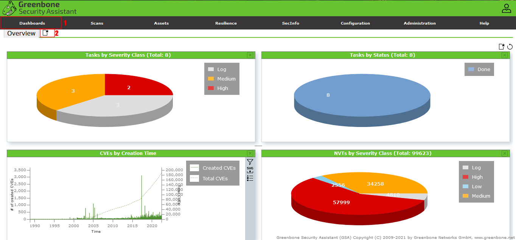The width and height of the screenshot is (516, 240).
Task: Expand the SecInfo menu
Action: click(x=291, y=23)
